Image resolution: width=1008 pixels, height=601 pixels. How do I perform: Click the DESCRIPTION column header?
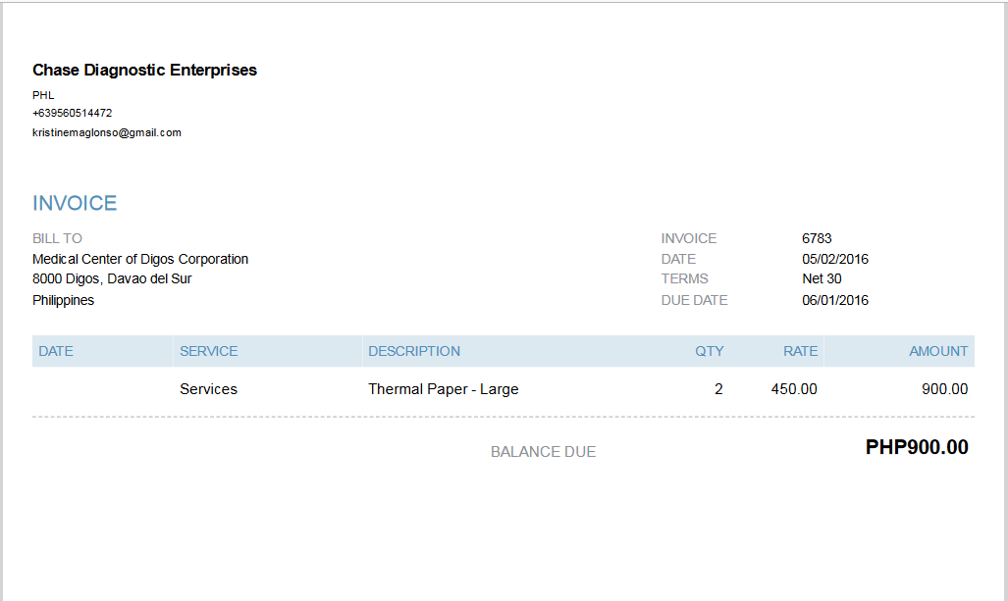(x=414, y=351)
